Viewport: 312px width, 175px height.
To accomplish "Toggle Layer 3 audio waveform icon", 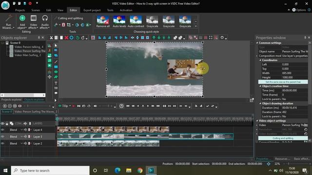I will click(x=25, y=137).
